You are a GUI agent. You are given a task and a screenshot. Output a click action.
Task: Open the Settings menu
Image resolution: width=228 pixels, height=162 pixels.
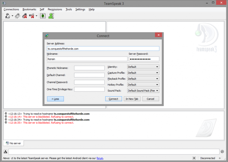click(x=80, y=9)
